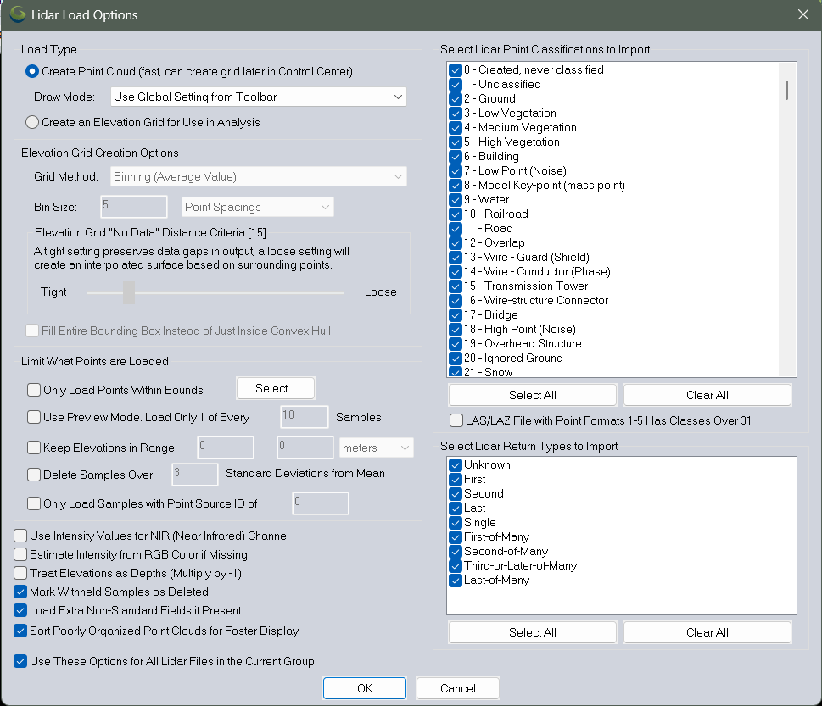Toggle the First return type checkbox
The height and width of the screenshot is (706, 822).
pyautogui.click(x=456, y=480)
